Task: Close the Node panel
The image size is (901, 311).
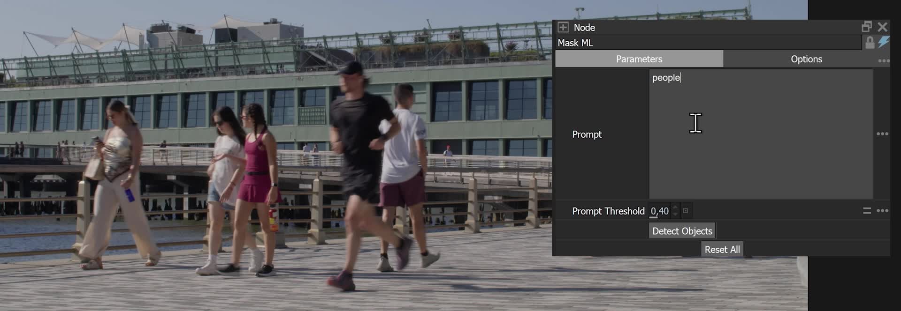Action: tap(882, 27)
